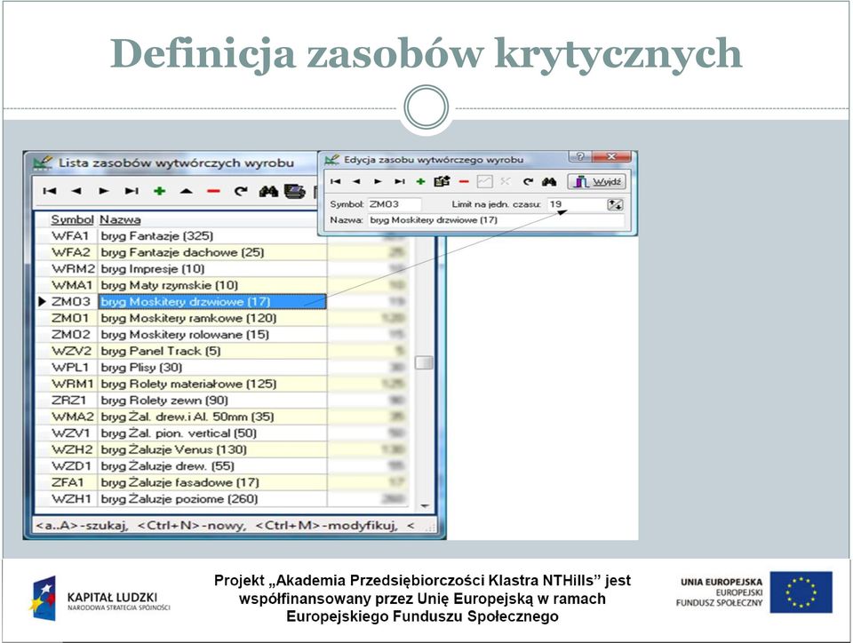Open search binoculars in Edycja zasobu toolbar
The height and width of the screenshot is (643, 853).
[x=549, y=181]
